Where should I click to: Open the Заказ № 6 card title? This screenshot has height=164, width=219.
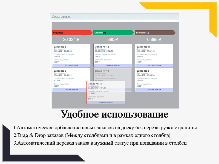[x=60, y=47]
